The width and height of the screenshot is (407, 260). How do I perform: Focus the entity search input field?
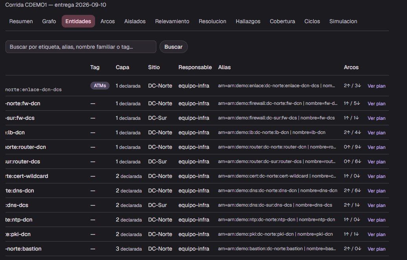click(81, 47)
